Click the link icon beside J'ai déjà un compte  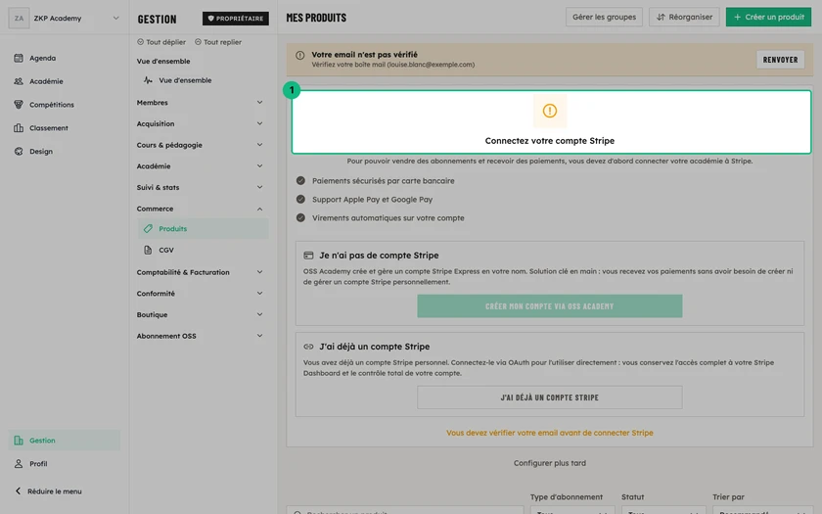pos(308,347)
